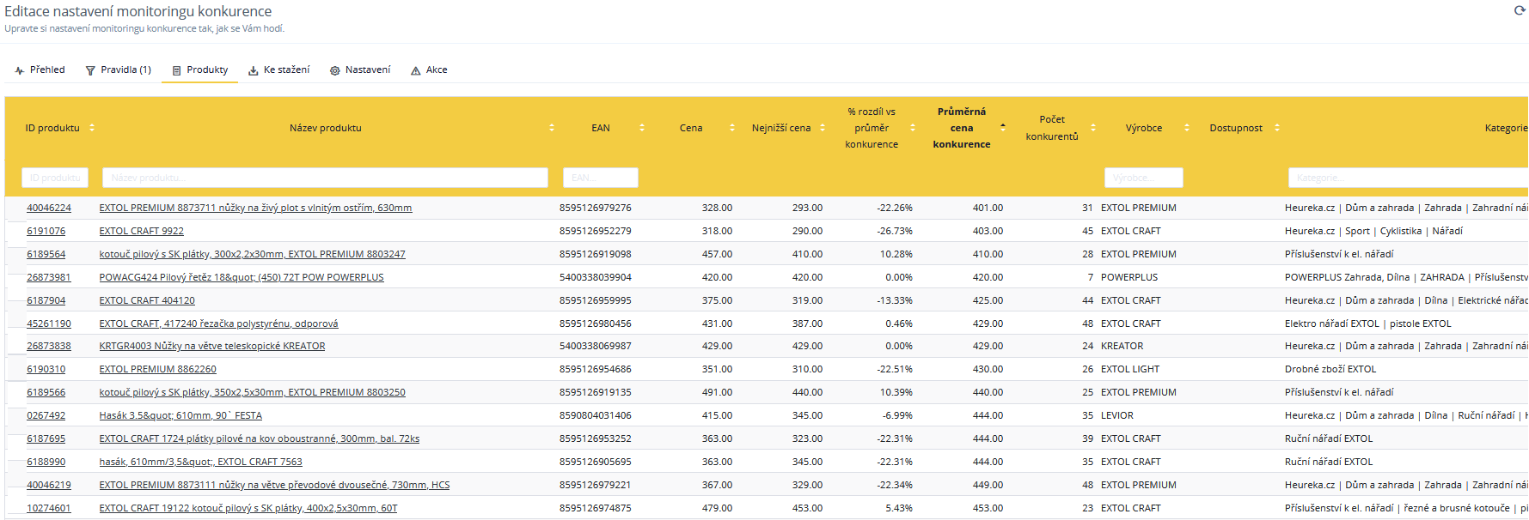Sort by Počet konkurentů column arrows
This screenshot has width=1529, height=520.
point(1092,128)
